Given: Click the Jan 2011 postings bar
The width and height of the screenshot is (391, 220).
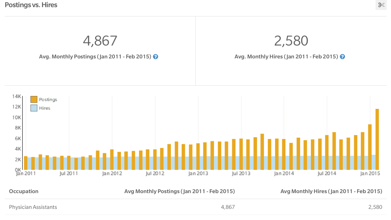Looking at the screenshot, I should coord(26,163).
